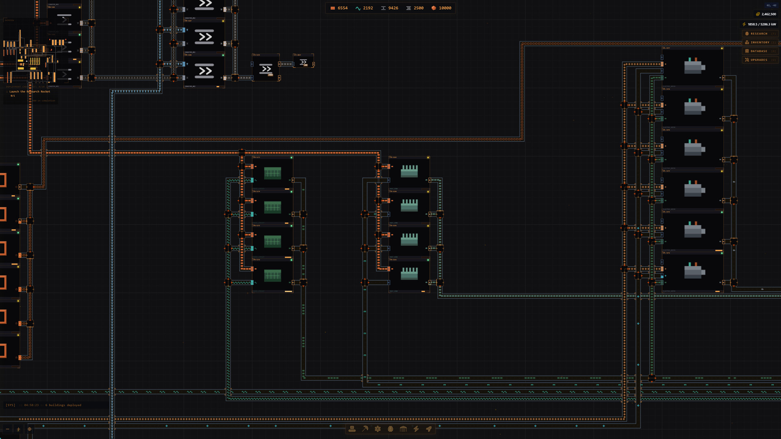Zoom out with the minus button
Viewport: 781px width, 439px height.
tap(7, 429)
